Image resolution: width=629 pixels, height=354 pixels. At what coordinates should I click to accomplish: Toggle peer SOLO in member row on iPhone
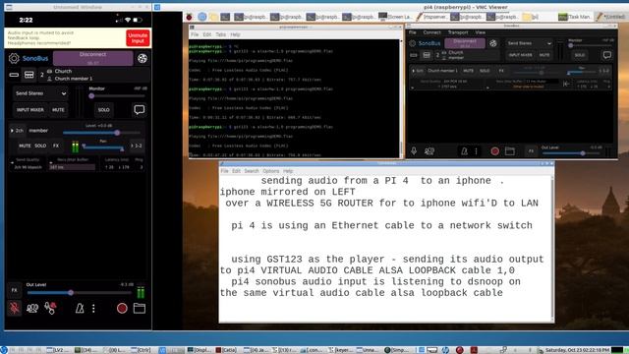coord(40,146)
